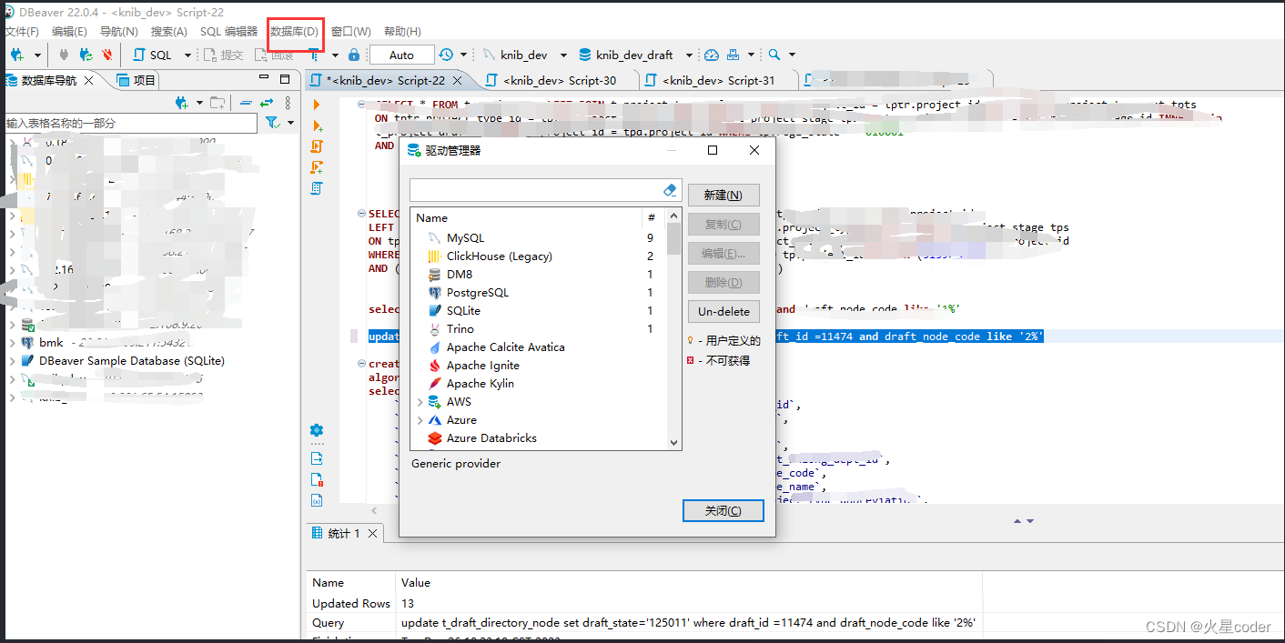The width and height of the screenshot is (1285, 643).
Task: Open the dashboard gauge icon in toolbar
Action: tap(712, 55)
